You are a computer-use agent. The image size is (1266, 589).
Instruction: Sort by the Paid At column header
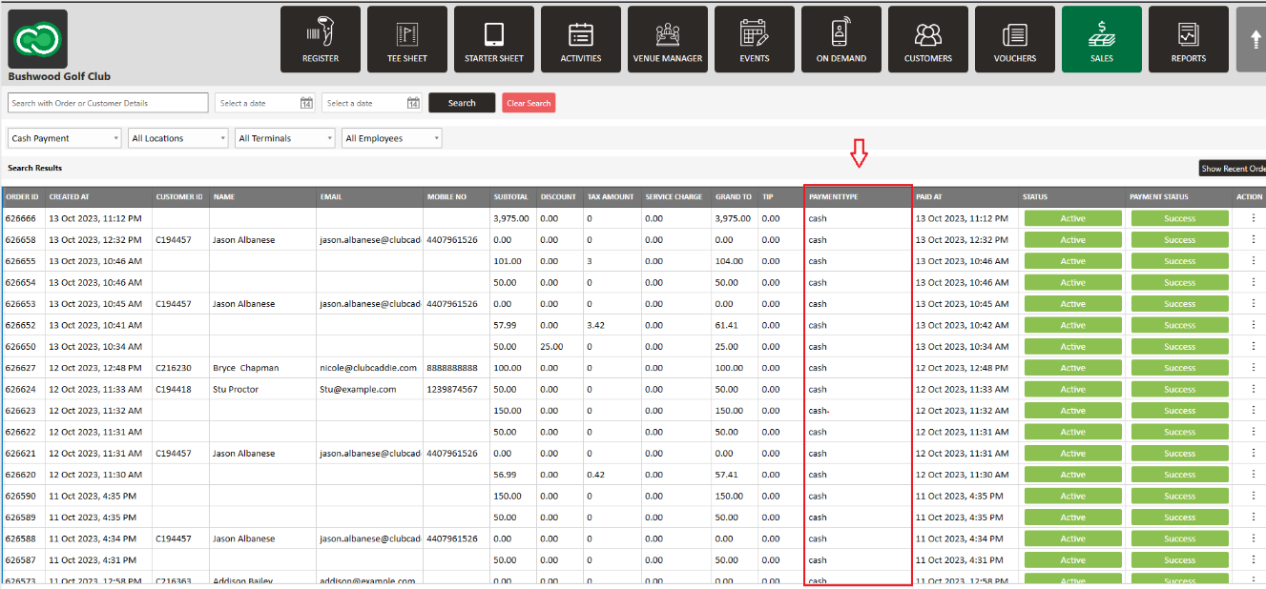click(965, 197)
